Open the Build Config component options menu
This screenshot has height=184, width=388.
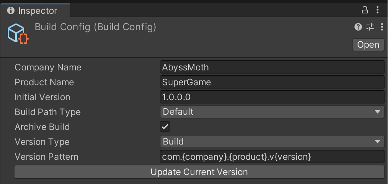click(382, 27)
